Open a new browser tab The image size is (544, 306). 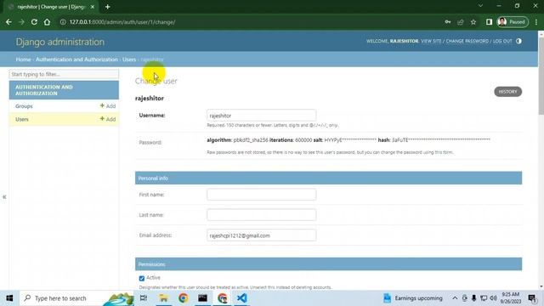[x=108, y=7]
